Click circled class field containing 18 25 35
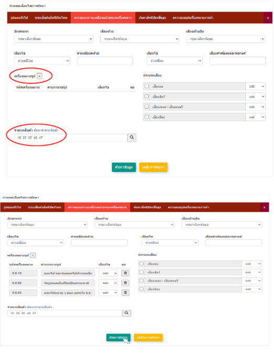The height and width of the screenshot is (355, 274). click(71, 138)
